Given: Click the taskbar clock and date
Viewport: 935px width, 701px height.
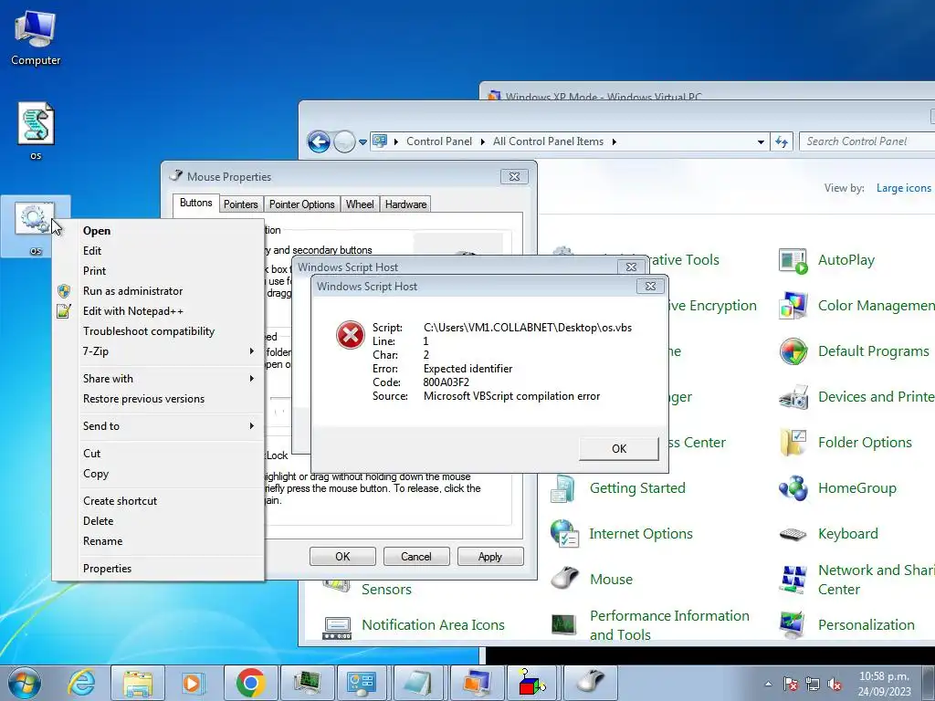Looking at the screenshot, I should coord(884,684).
